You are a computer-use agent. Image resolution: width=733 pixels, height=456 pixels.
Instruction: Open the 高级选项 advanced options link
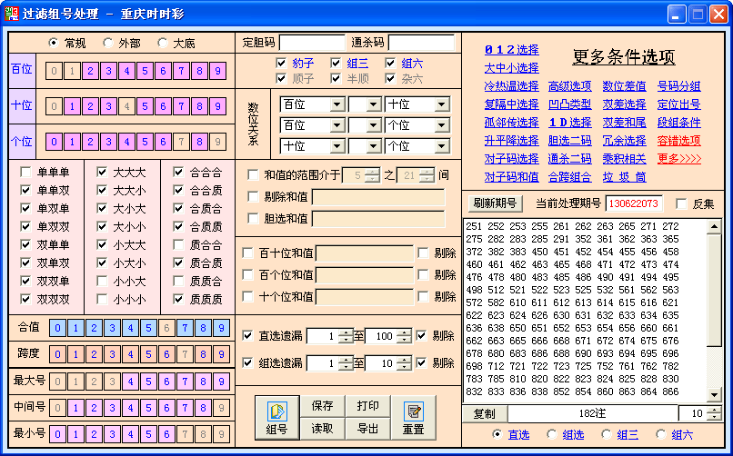click(569, 86)
